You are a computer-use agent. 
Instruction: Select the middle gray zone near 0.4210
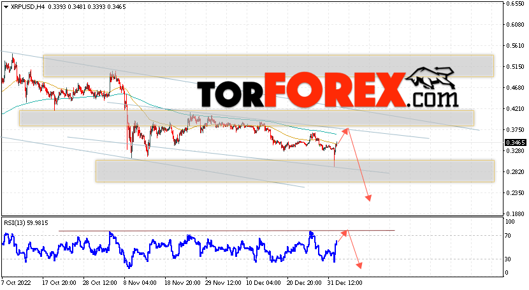pos(246,118)
